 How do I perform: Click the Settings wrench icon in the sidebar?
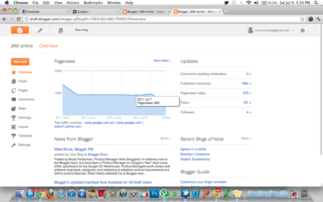[14, 145]
